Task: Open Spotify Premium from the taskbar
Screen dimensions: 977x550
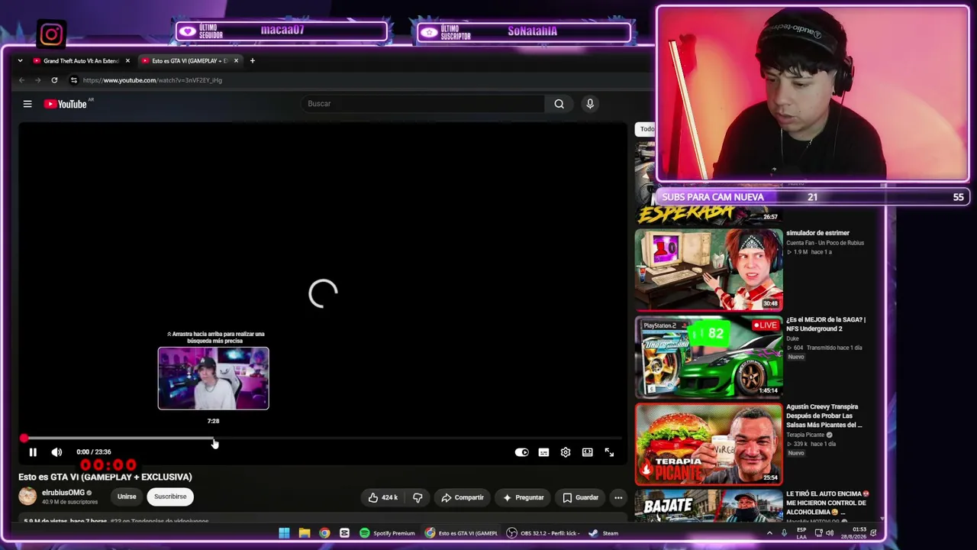Action: point(387,533)
